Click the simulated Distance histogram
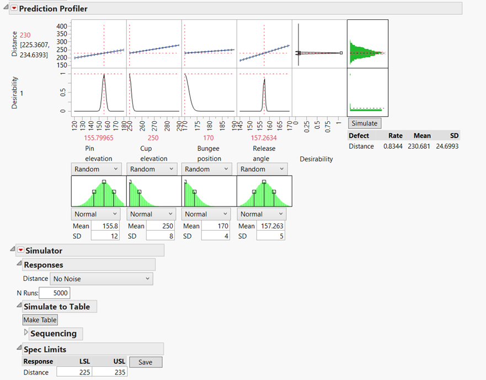This screenshot has height=380, width=486. click(367, 44)
